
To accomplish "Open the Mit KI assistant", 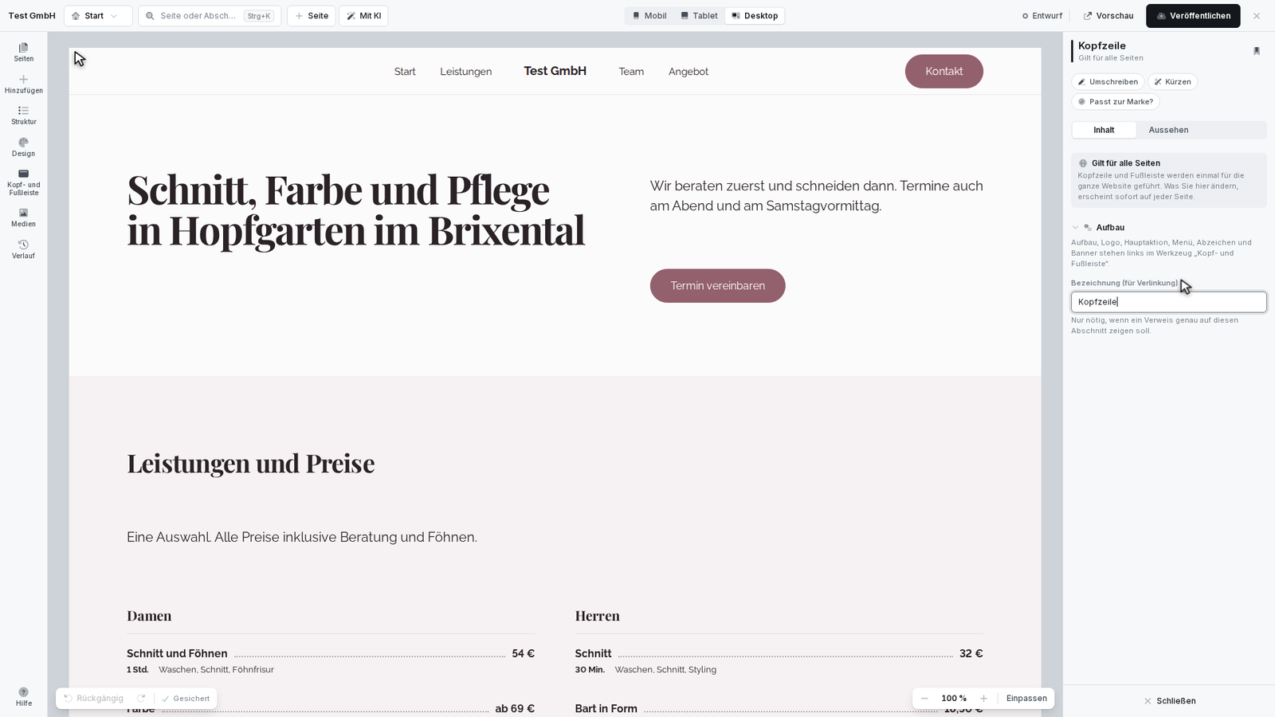I will pos(363,16).
